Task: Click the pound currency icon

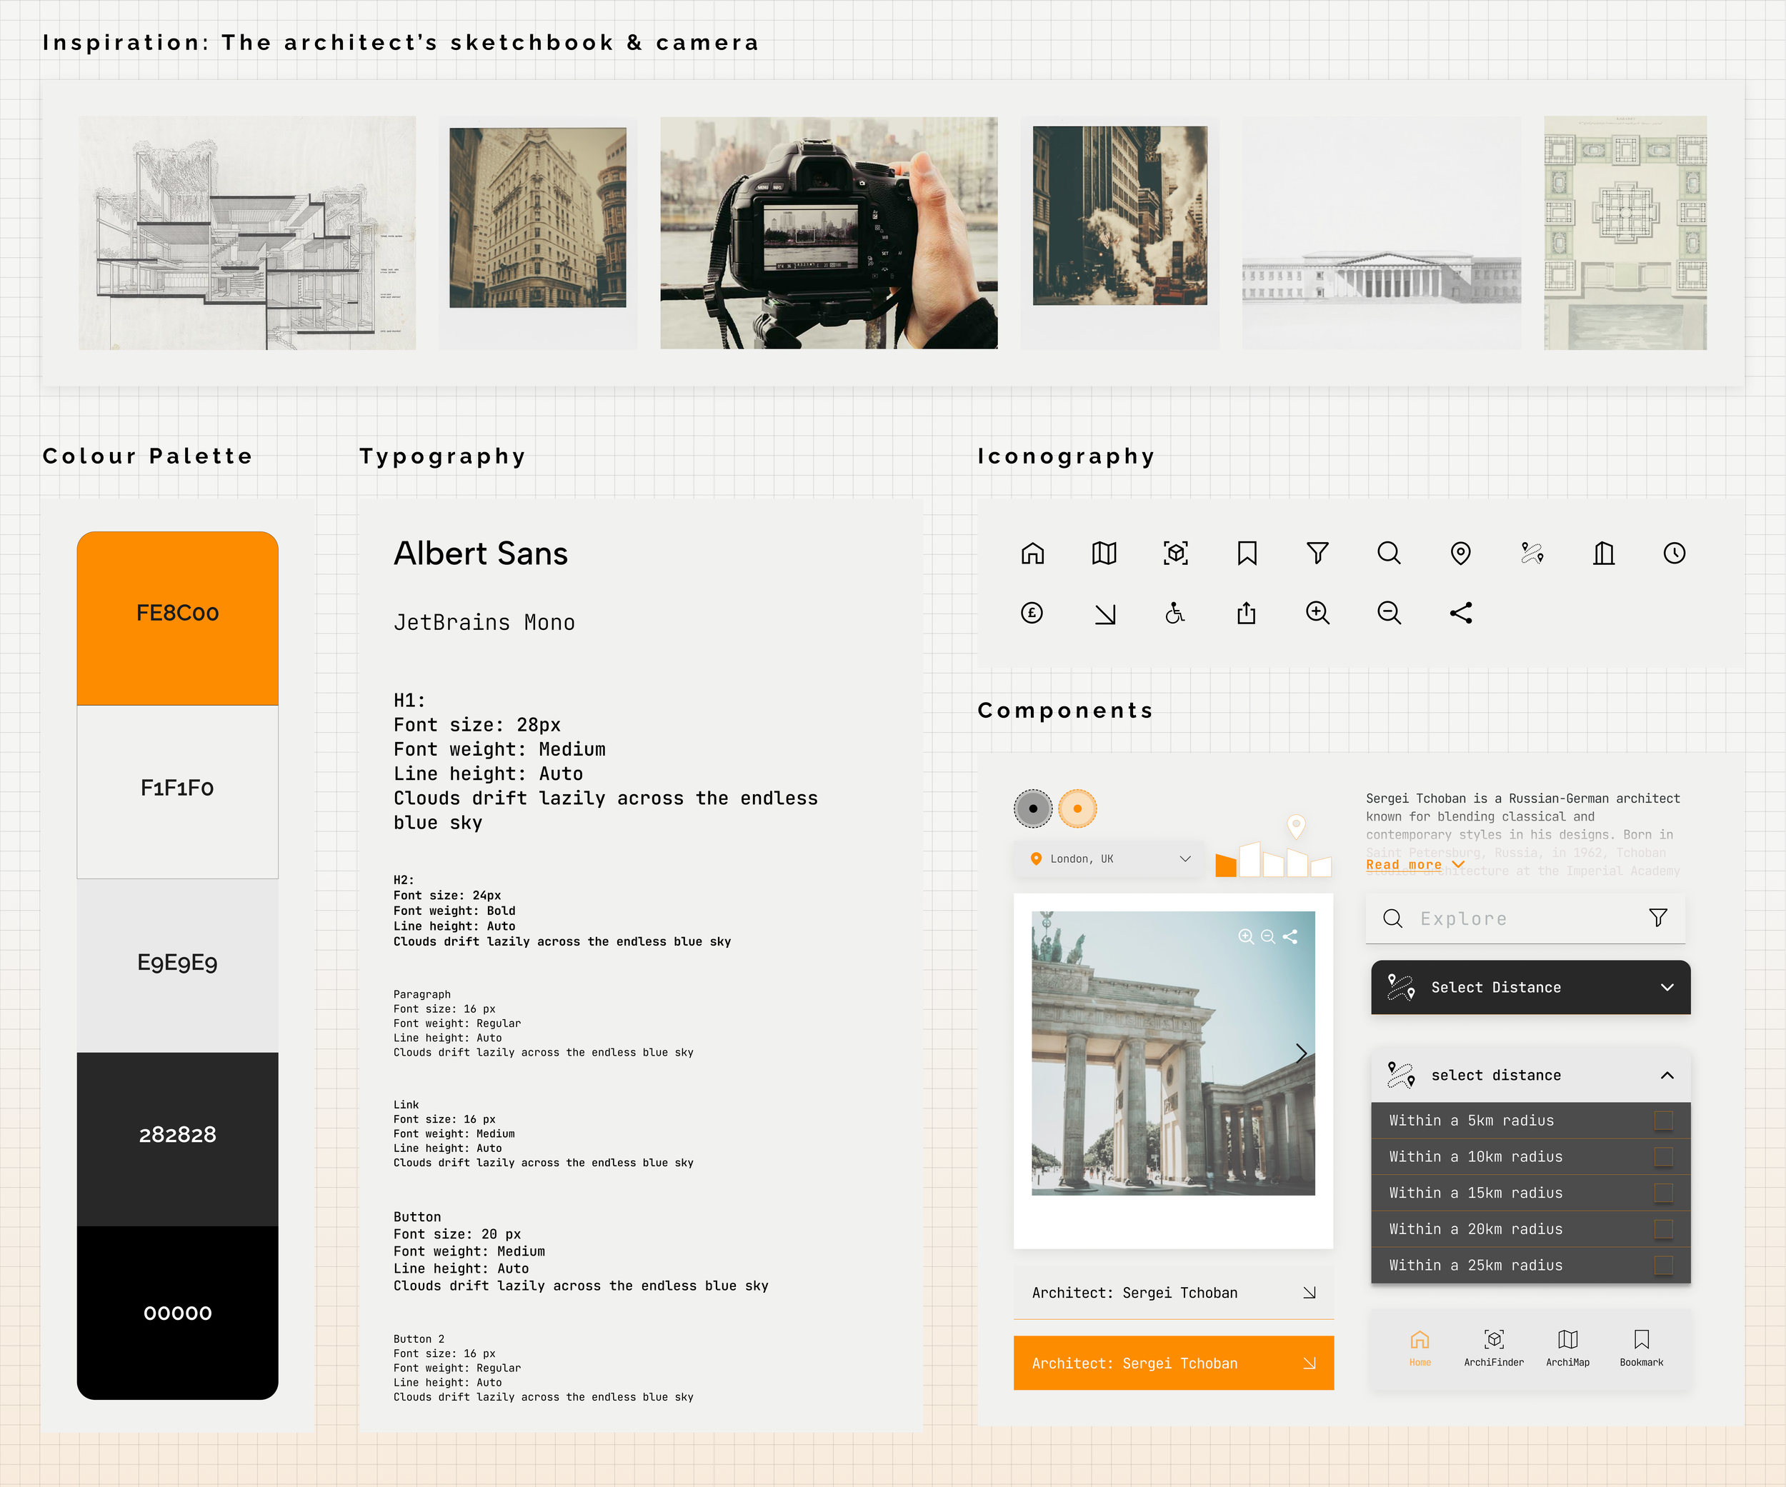Action: click(x=1032, y=613)
